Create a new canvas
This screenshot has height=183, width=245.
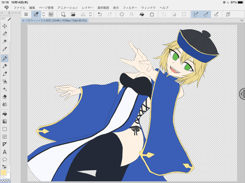pyautogui.click(x=63, y=14)
